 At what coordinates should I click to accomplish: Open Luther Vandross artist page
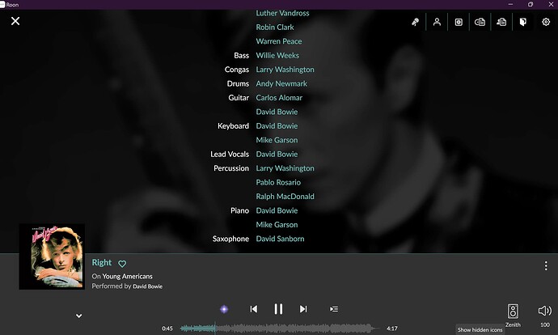pyautogui.click(x=282, y=13)
